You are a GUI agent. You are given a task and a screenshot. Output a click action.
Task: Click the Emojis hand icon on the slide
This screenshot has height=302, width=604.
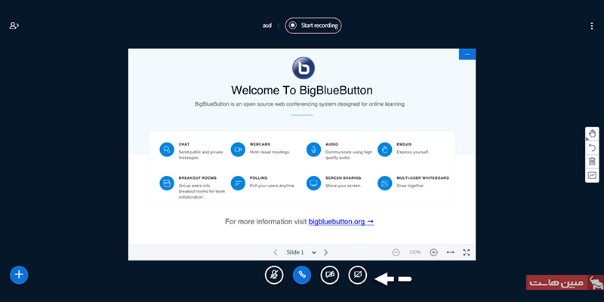(385, 149)
